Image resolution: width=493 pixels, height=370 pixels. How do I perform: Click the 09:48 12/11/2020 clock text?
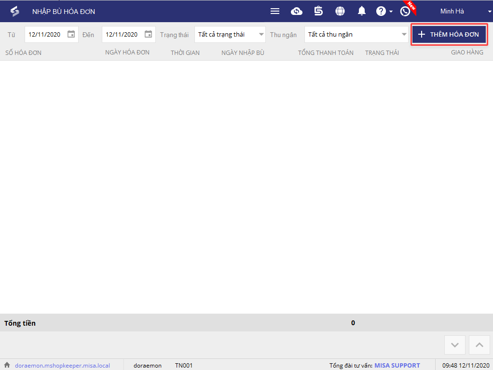pyautogui.click(x=466, y=366)
